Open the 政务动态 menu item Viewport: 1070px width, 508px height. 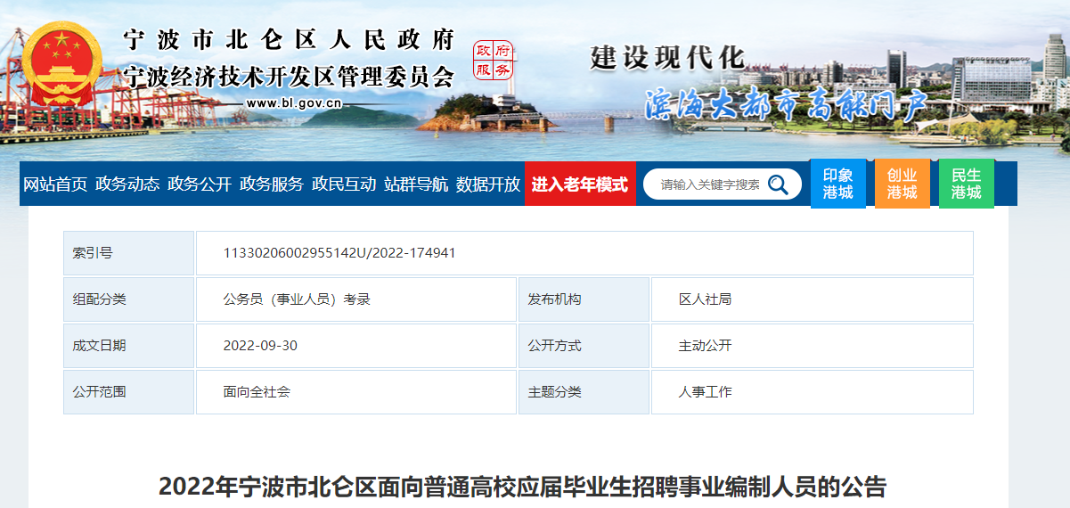pos(127,184)
